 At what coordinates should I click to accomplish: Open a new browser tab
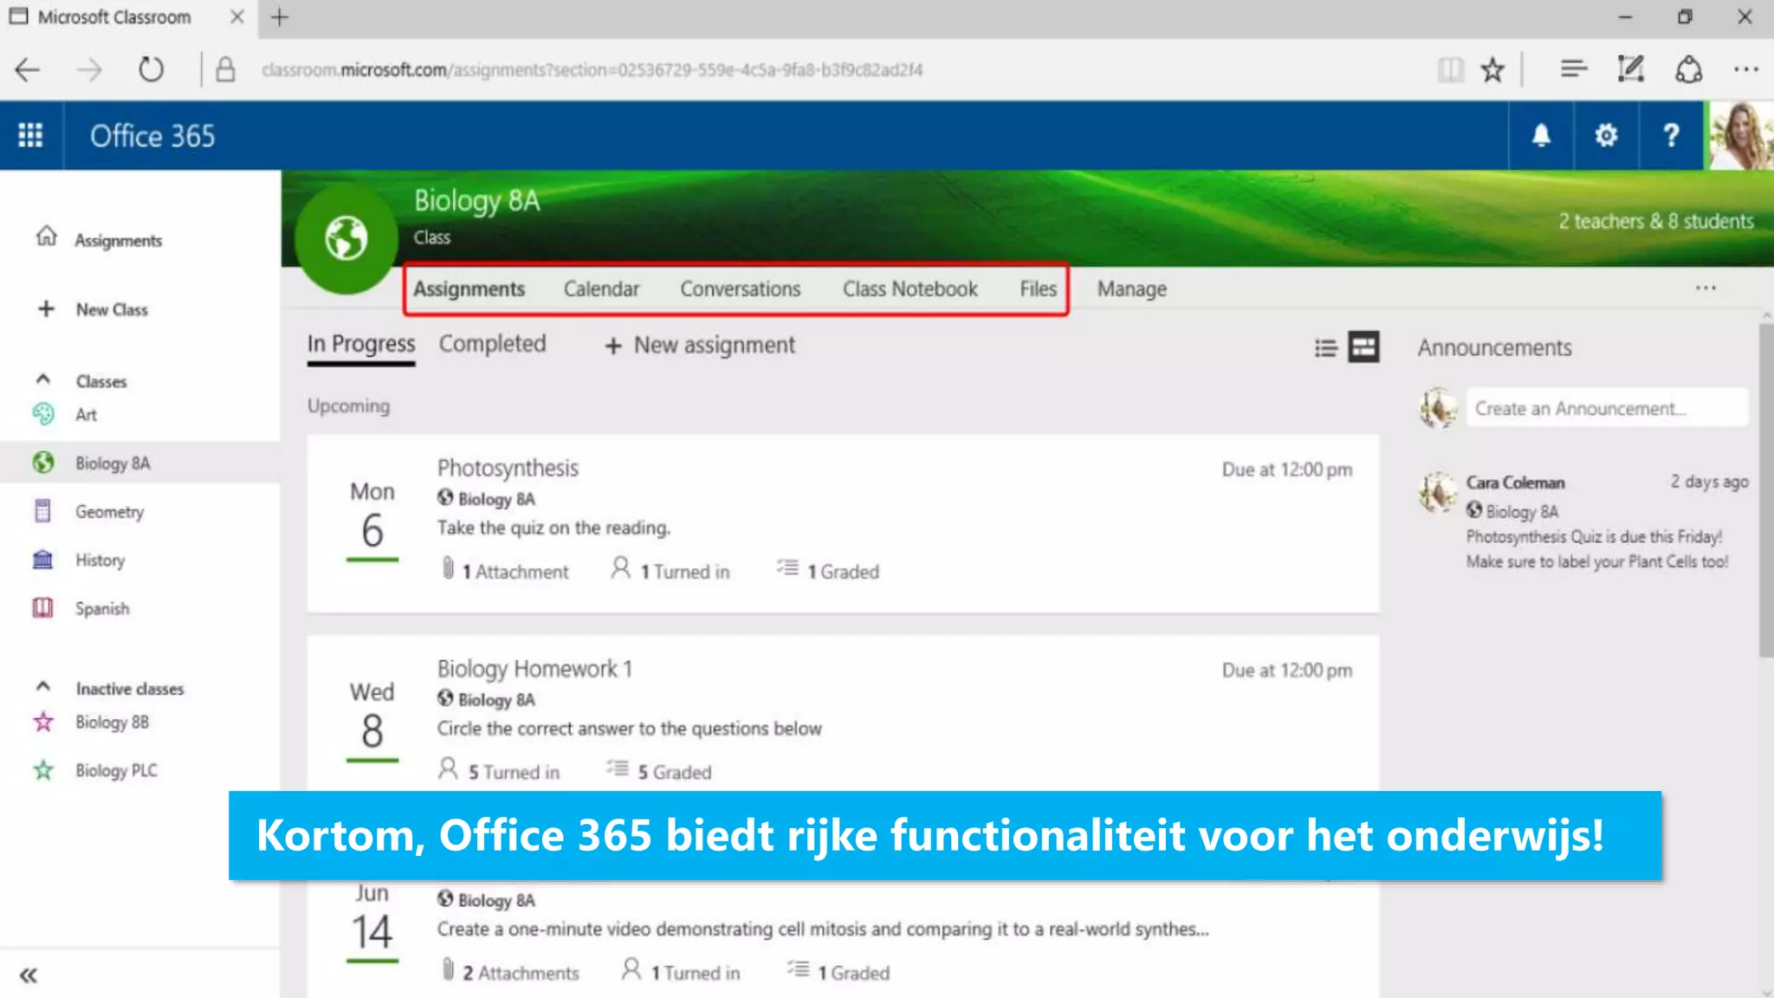[x=279, y=17]
